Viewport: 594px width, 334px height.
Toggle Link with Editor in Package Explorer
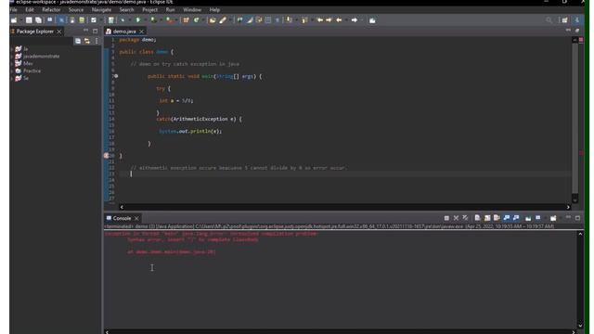point(87,41)
